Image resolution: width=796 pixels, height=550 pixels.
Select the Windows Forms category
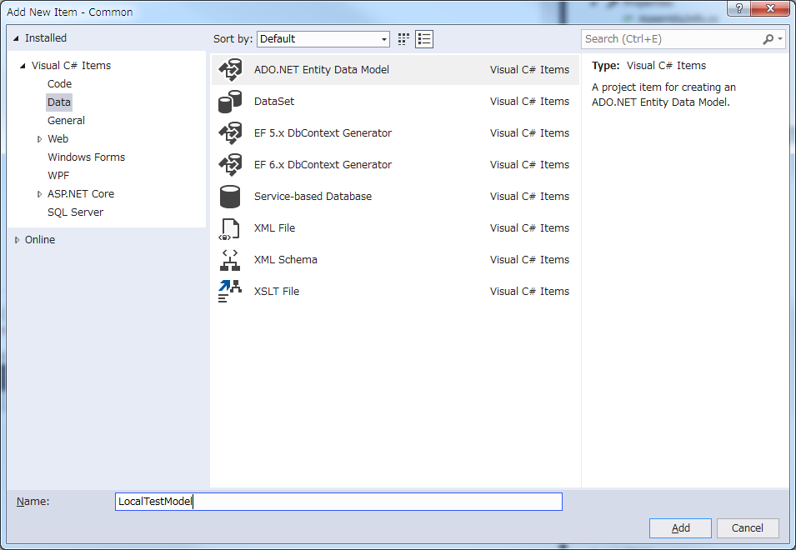pyautogui.click(x=87, y=157)
